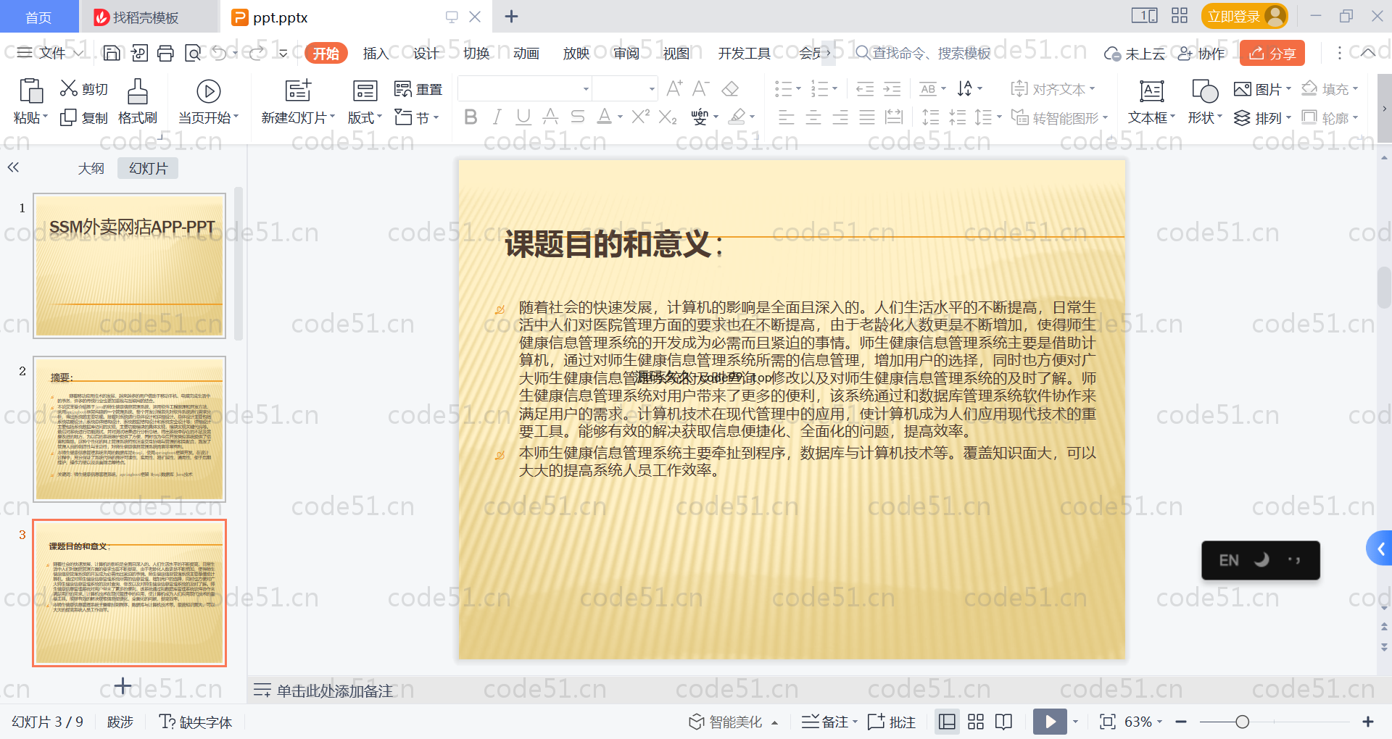This screenshot has height=739, width=1392.
Task: Start slideshow from current page (当页开始)
Action: pos(209,102)
